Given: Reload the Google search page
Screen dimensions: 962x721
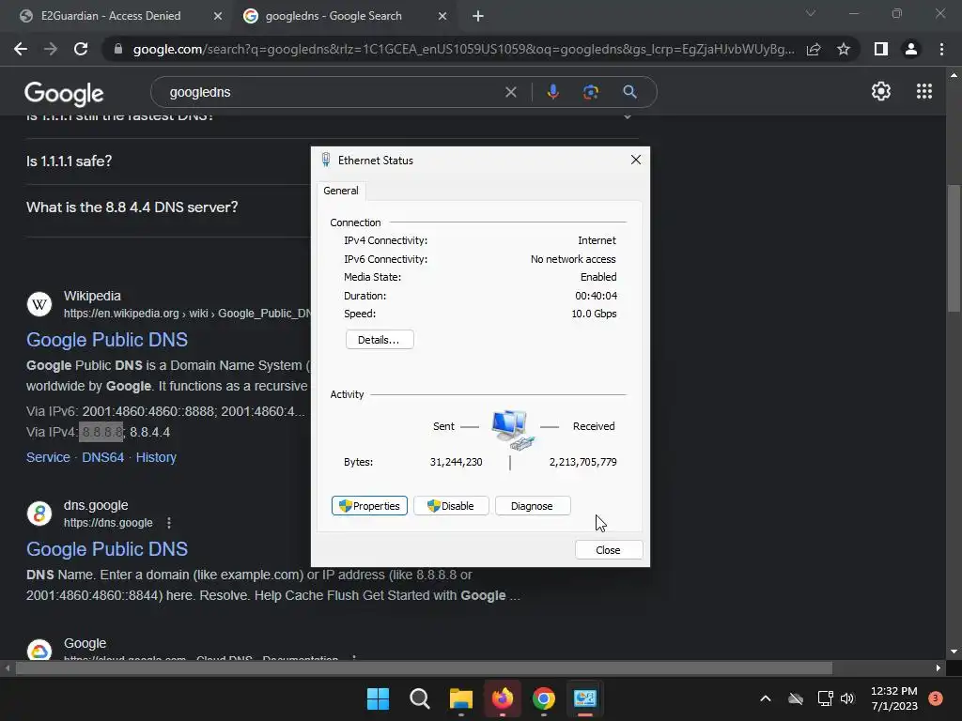Looking at the screenshot, I should pyautogui.click(x=81, y=49).
